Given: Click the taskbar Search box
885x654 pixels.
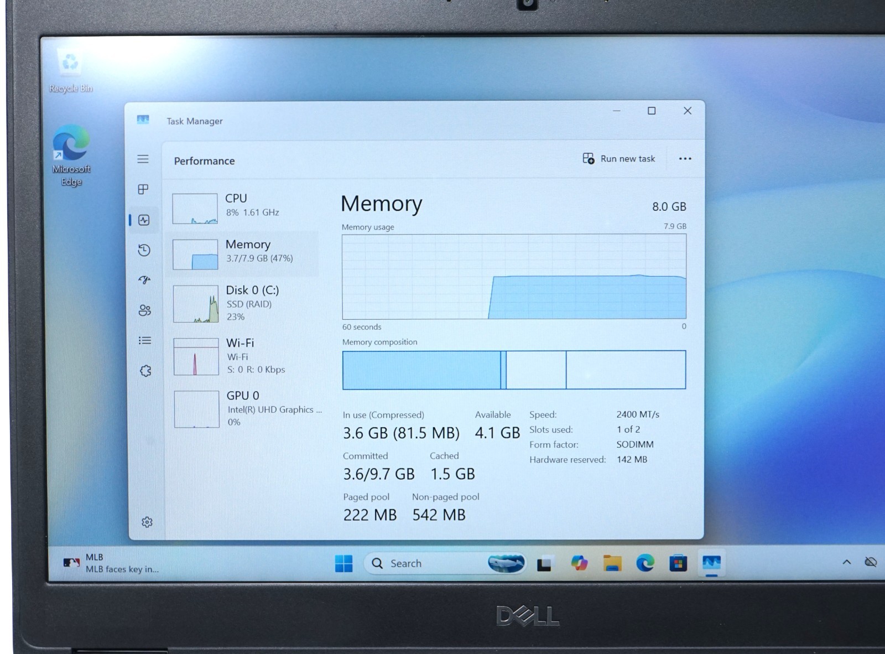Looking at the screenshot, I should [x=445, y=563].
